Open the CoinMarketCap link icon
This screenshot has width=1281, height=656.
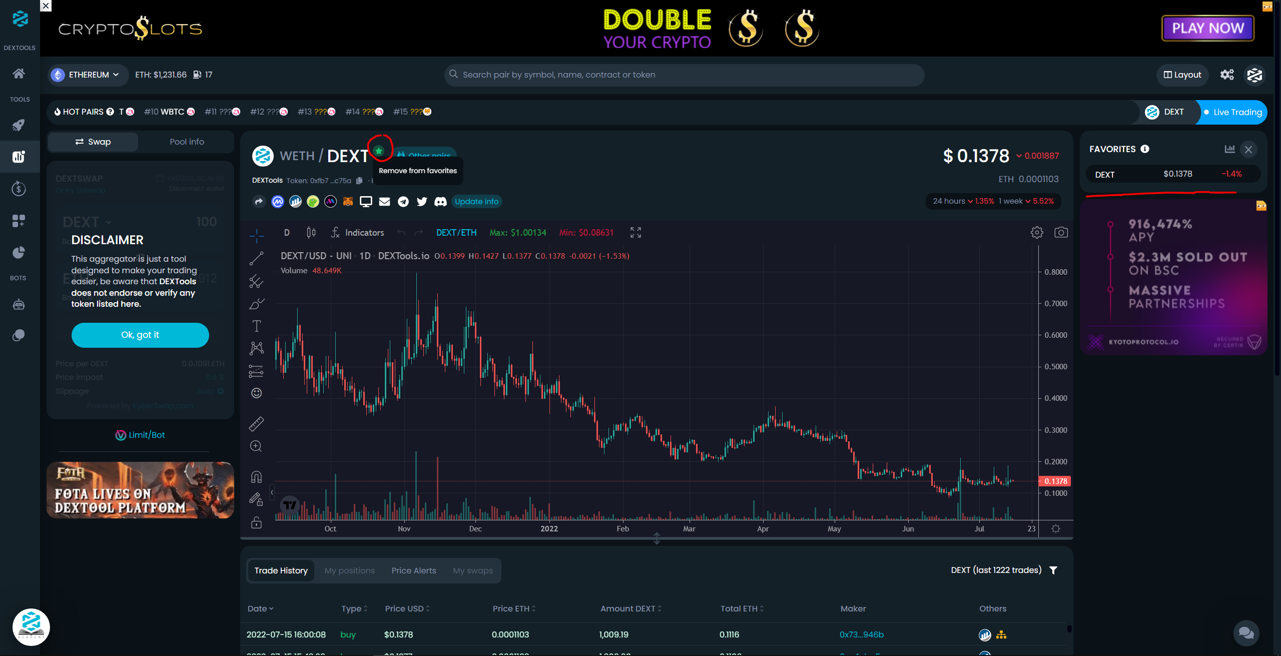pos(277,202)
